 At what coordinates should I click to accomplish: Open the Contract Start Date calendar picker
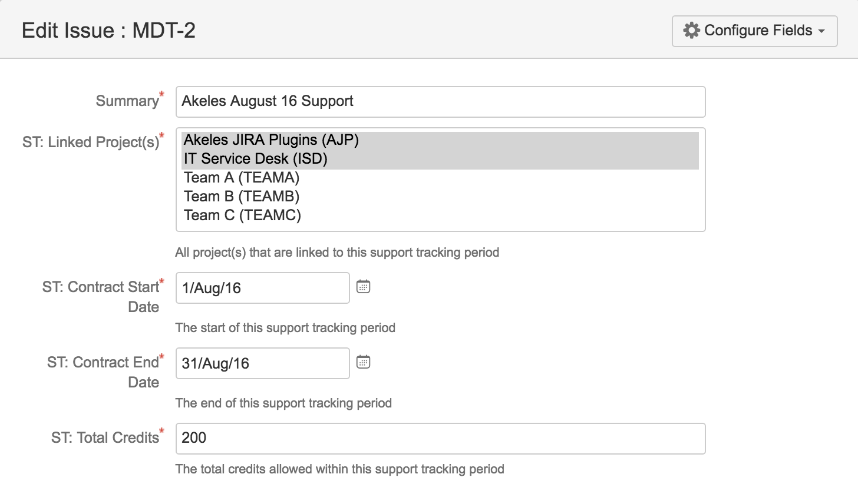[363, 287]
